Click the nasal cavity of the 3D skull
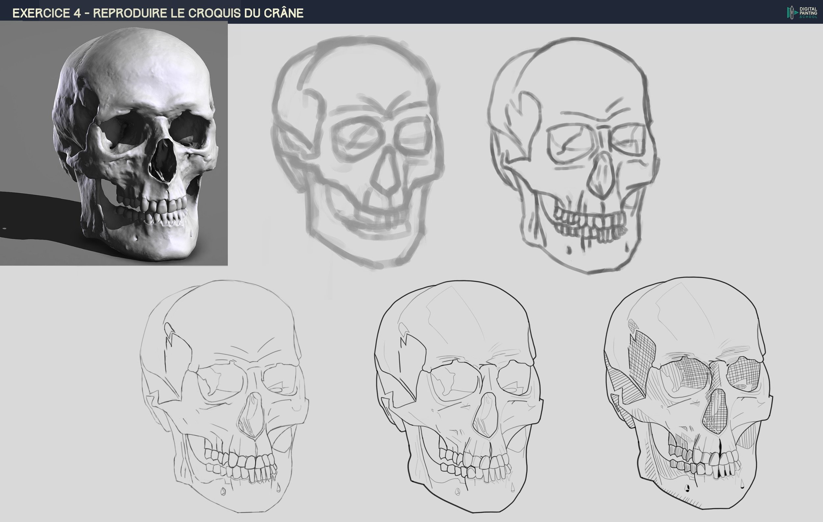This screenshot has height=522, width=823. [163, 160]
